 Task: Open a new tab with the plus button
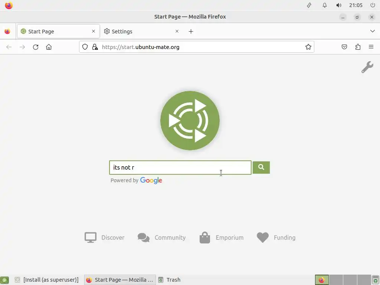pos(191,31)
